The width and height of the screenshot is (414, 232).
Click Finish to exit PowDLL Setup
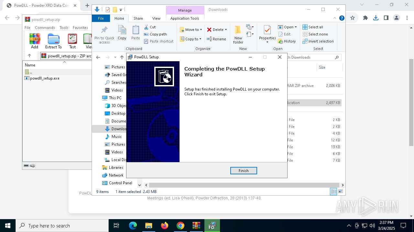[x=244, y=170]
